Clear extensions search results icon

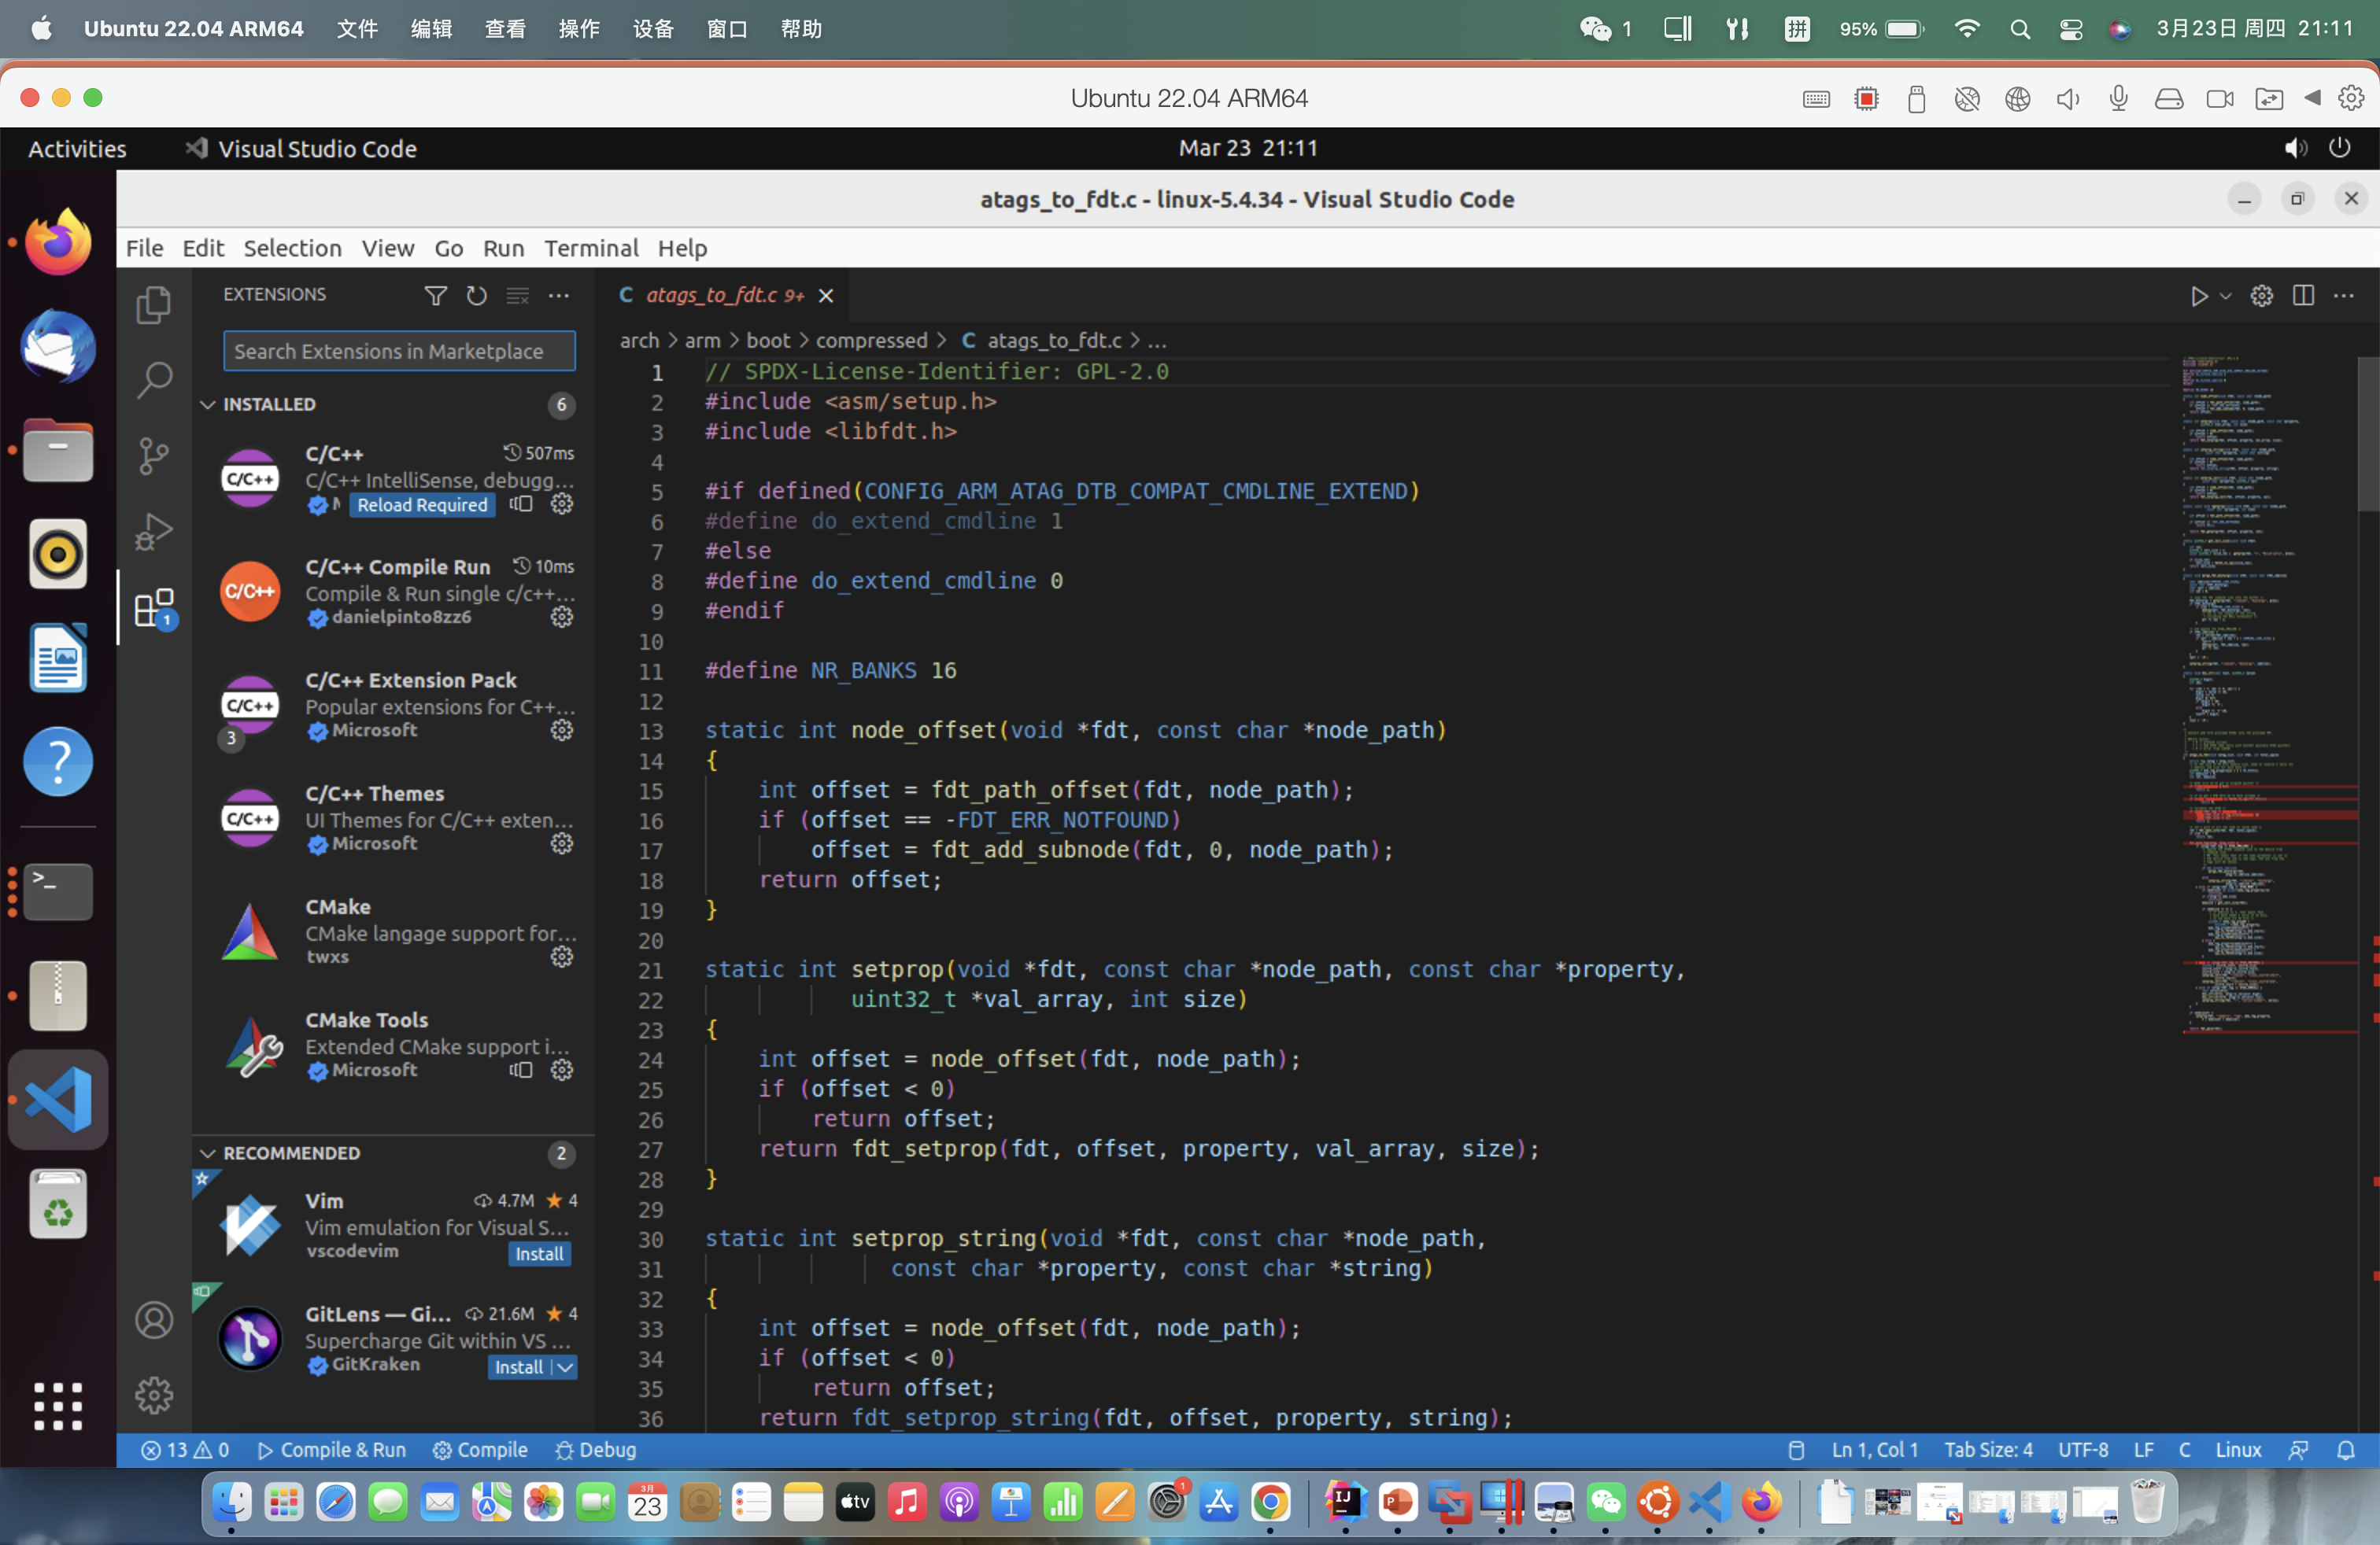(x=517, y=295)
